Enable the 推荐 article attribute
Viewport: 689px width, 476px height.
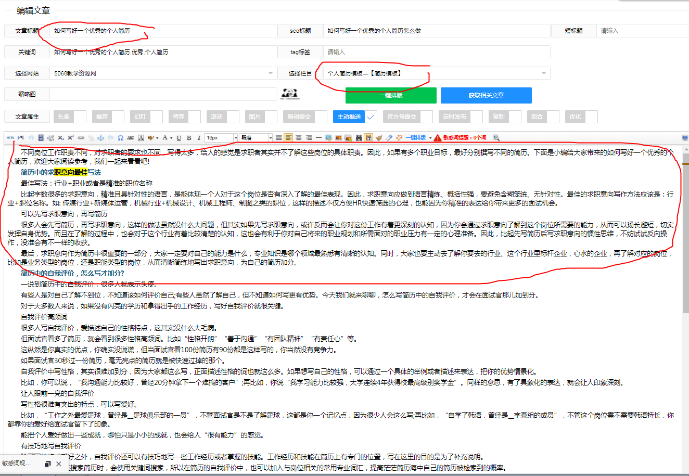click(118, 117)
